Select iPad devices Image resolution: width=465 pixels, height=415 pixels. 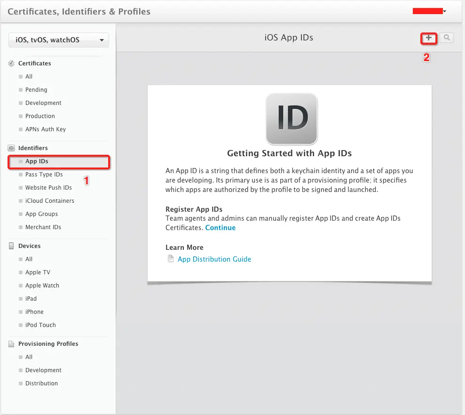click(31, 299)
